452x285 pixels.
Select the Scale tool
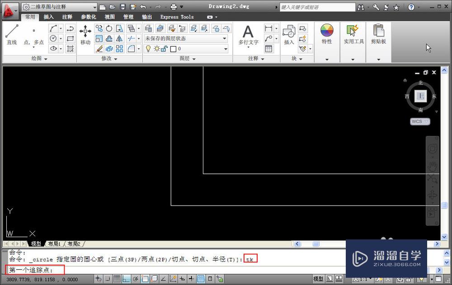point(99,38)
